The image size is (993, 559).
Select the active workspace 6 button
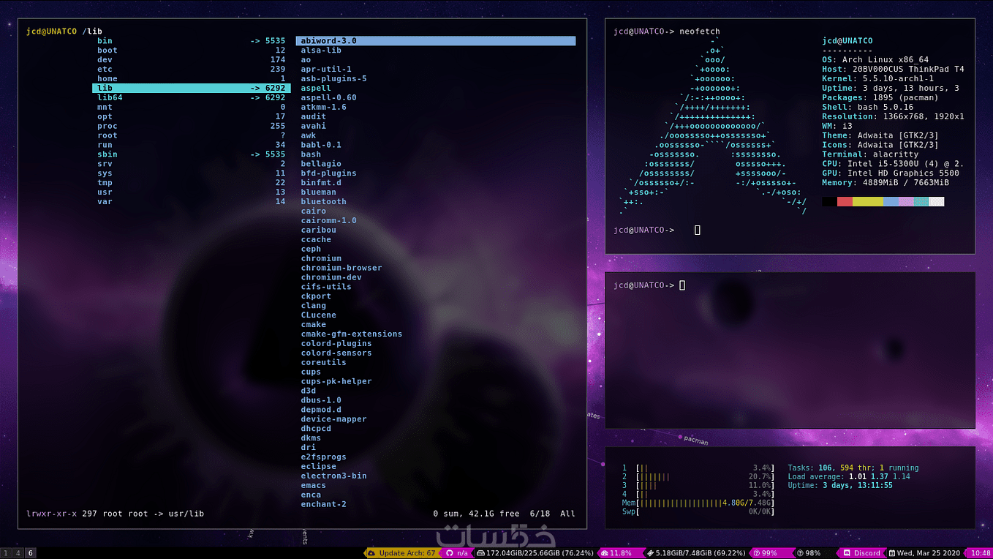pyautogui.click(x=31, y=553)
